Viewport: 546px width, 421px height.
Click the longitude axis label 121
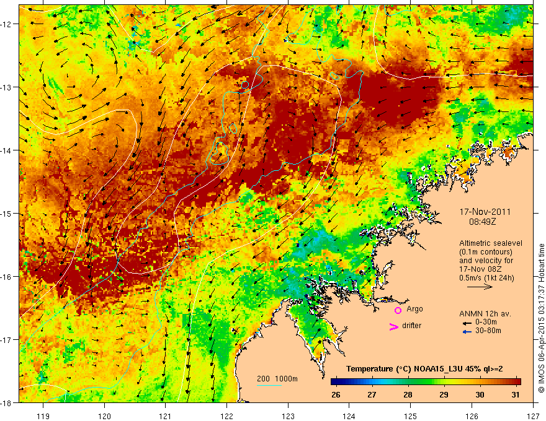pyautogui.click(x=166, y=416)
